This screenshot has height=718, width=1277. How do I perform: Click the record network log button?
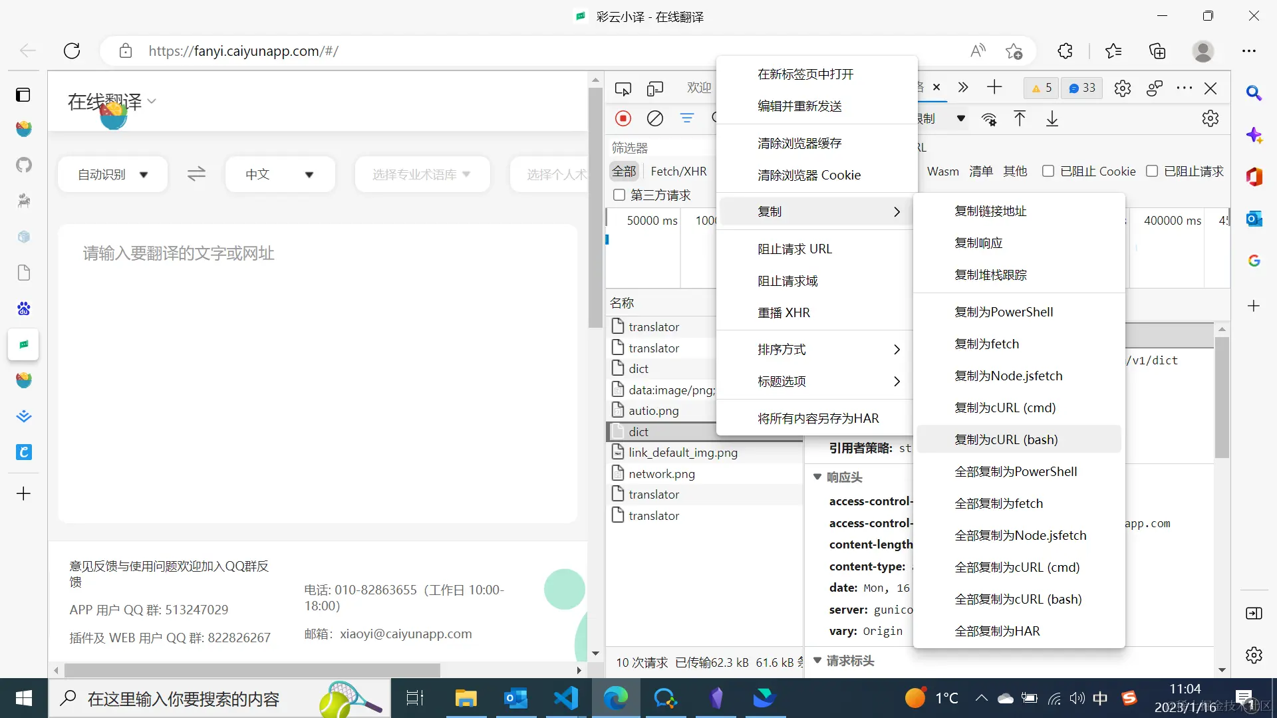pos(623,118)
